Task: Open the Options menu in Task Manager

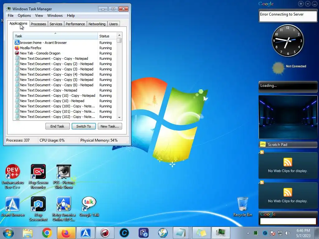Action: (24, 16)
